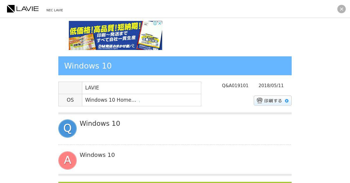
Task: Select the OS label cell
Action: (70, 100)
